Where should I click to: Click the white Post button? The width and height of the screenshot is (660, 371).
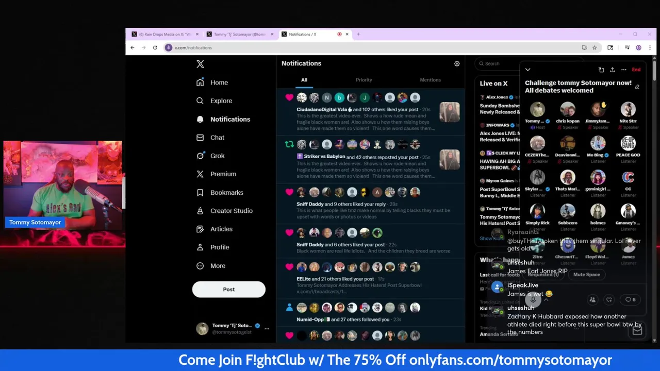point(229,289)
